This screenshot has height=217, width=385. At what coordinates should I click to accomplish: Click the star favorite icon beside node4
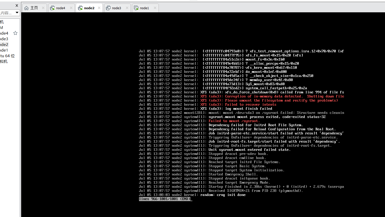15,33
